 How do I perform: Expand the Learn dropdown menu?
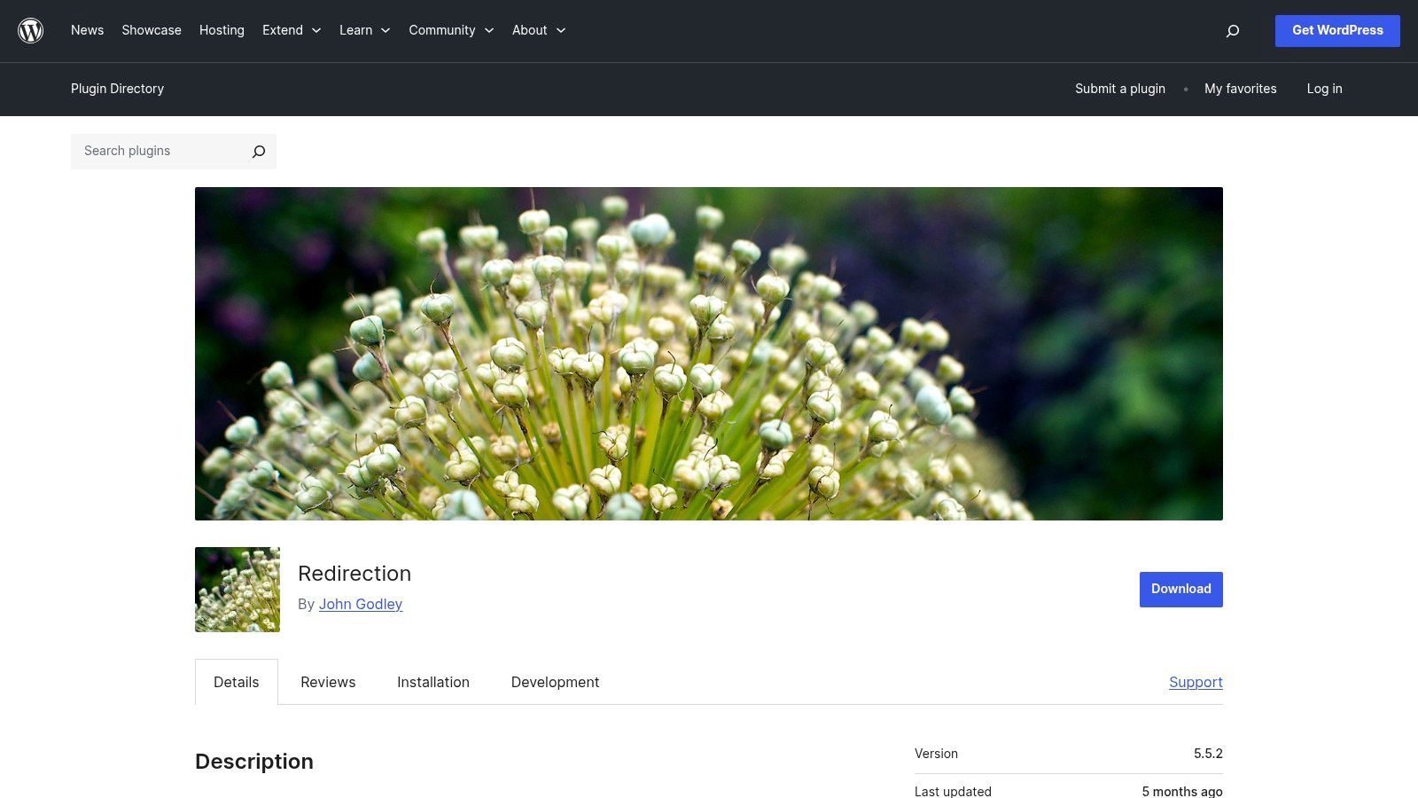(x=364, y=30)
